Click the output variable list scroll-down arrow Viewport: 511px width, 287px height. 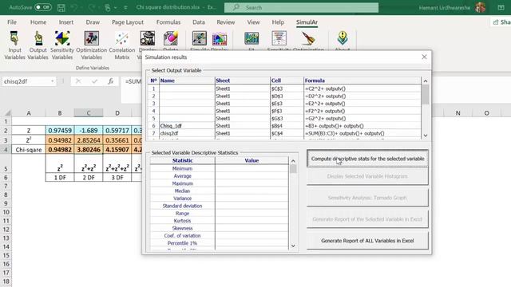[x=426, y=136]
